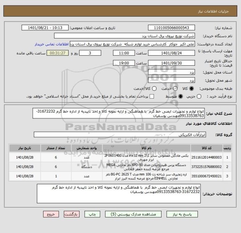Click the نام کالا column header
241x233 pixels.
point(146,148)
